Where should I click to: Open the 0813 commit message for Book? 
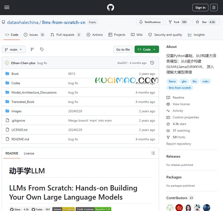coord(72,74)
